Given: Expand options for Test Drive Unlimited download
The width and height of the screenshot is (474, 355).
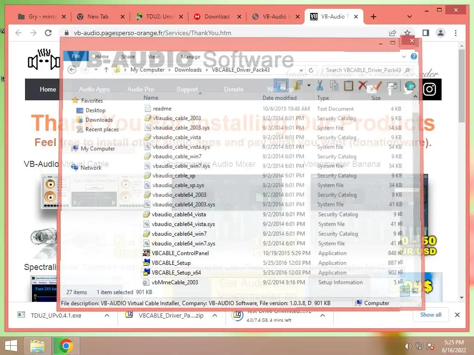Looking at the screenshot, I should pyautogui.click(x=323, y=315).
